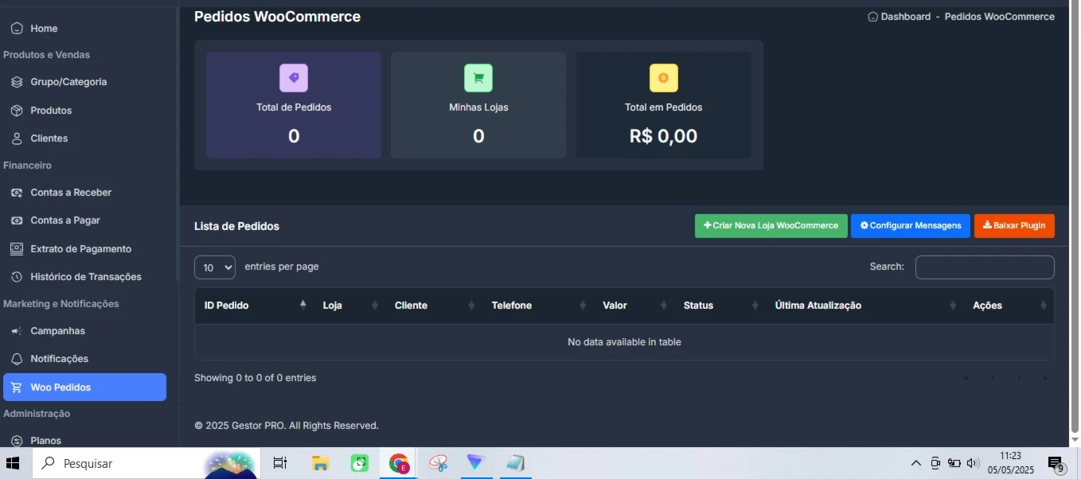Screen dimensions: 1081x479
Task: Open the entries per page dropdown
Action: click(215, 267)
